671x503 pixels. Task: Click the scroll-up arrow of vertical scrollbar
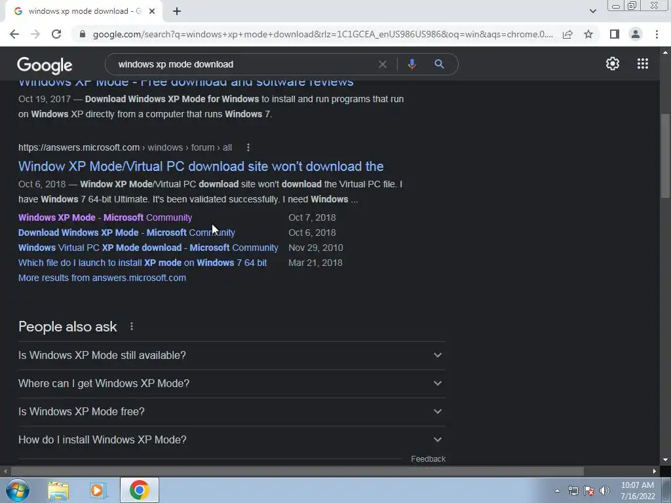coord(665,52)
